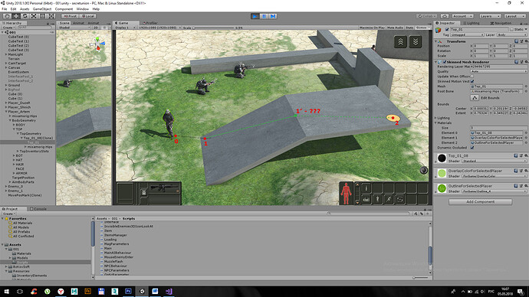529x297 pixels.
Task: Switch to the Profiler tab
Action: click(150, 23)
